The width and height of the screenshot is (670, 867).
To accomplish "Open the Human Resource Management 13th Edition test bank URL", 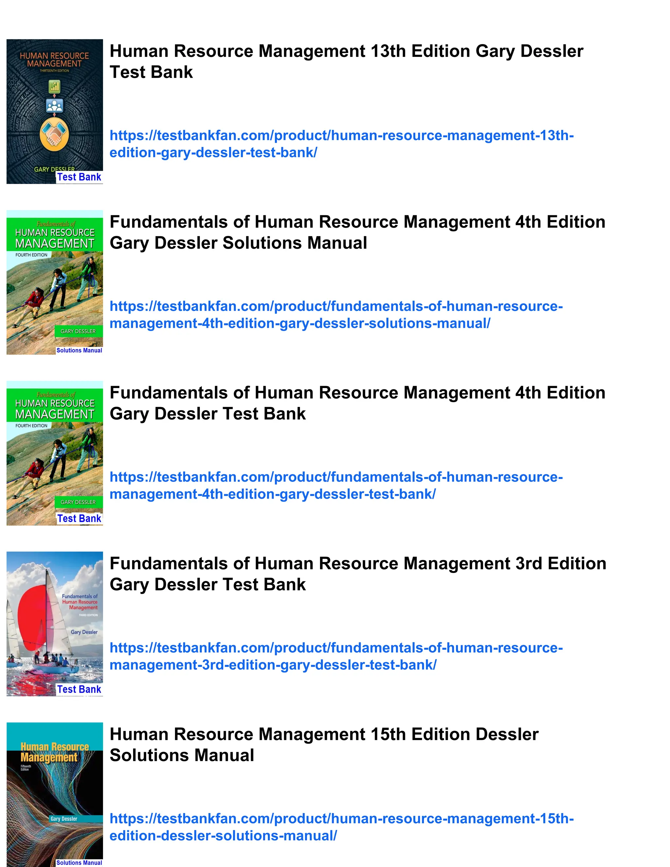I will [341, 144].
